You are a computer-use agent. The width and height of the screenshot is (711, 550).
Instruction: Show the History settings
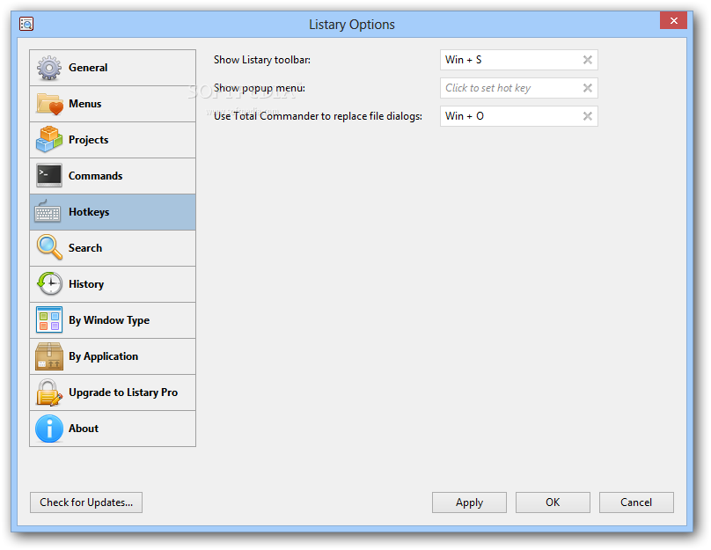[113, 284]
